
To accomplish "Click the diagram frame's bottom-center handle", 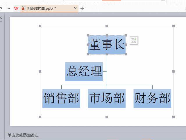I will 107,117.
